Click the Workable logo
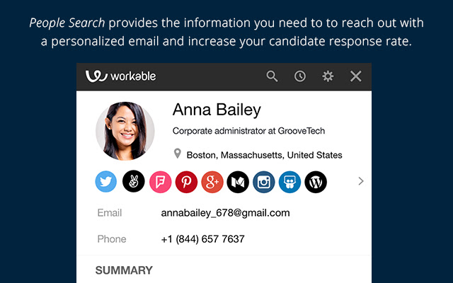Image resolution: width=453 pixels, height=283 pixels. pos(120,76)
